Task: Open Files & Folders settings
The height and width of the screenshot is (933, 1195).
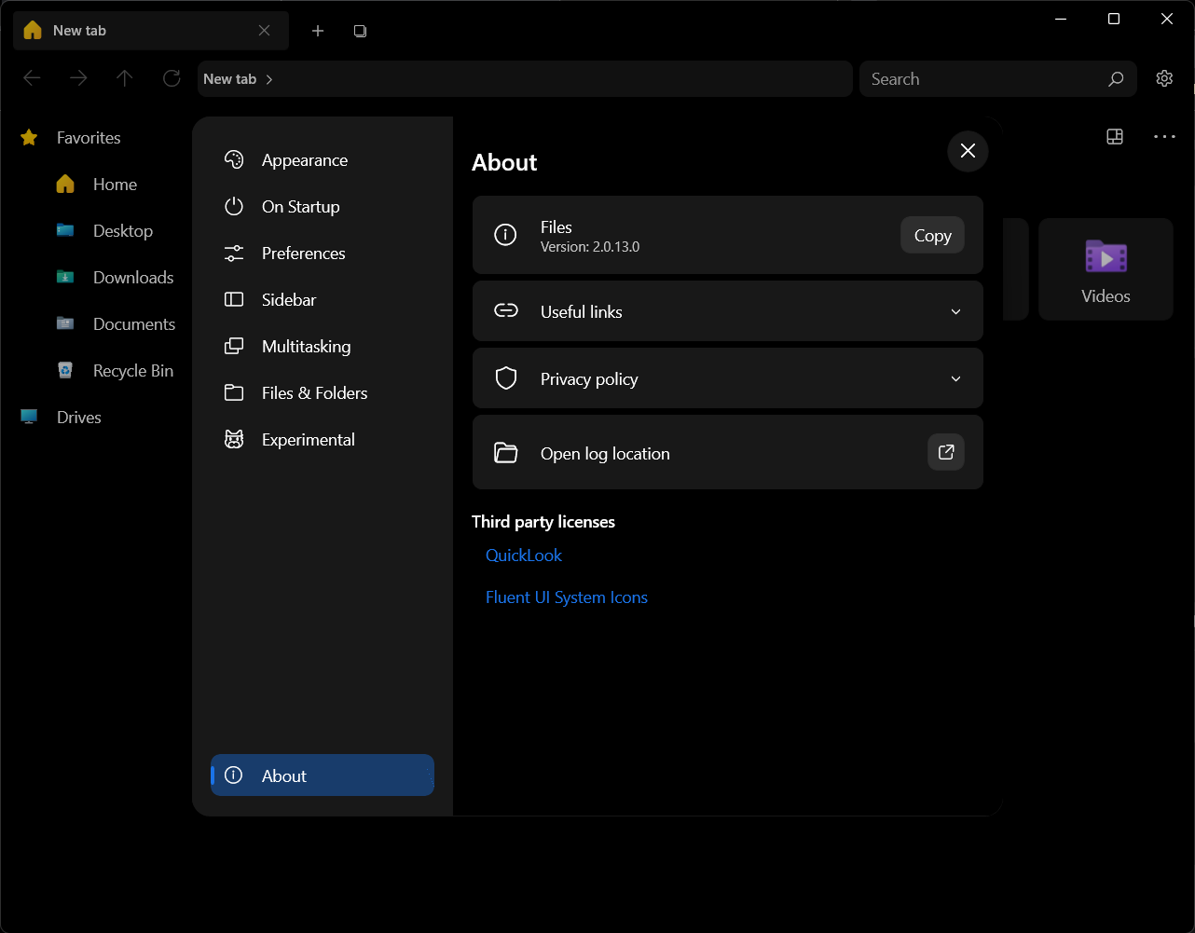Action: 314,392
